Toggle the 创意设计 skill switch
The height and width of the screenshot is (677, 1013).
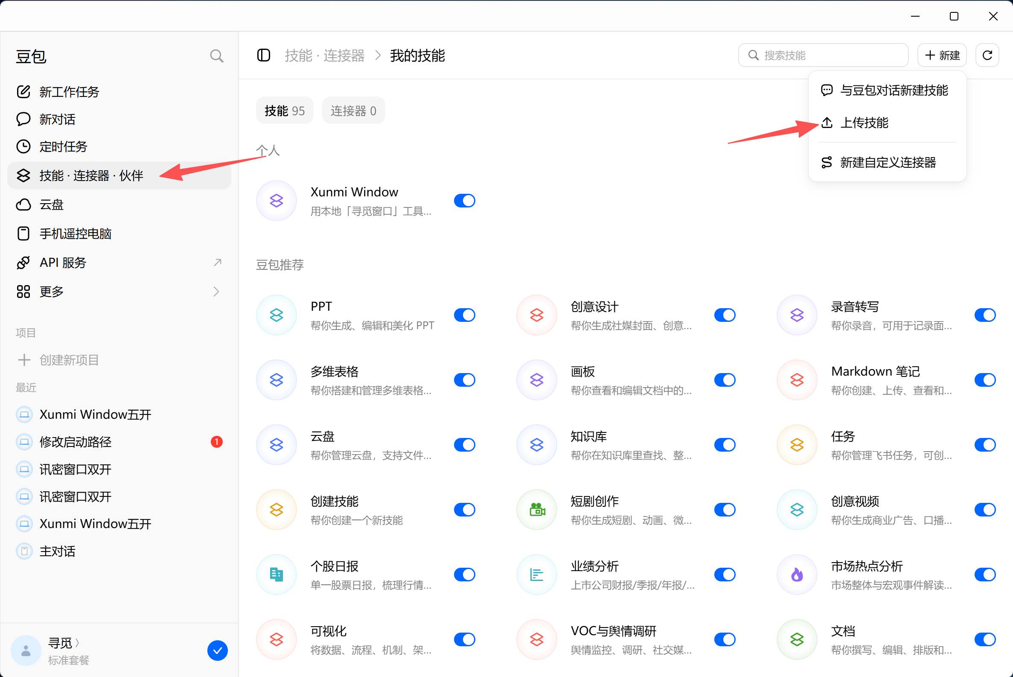(725, 315)
